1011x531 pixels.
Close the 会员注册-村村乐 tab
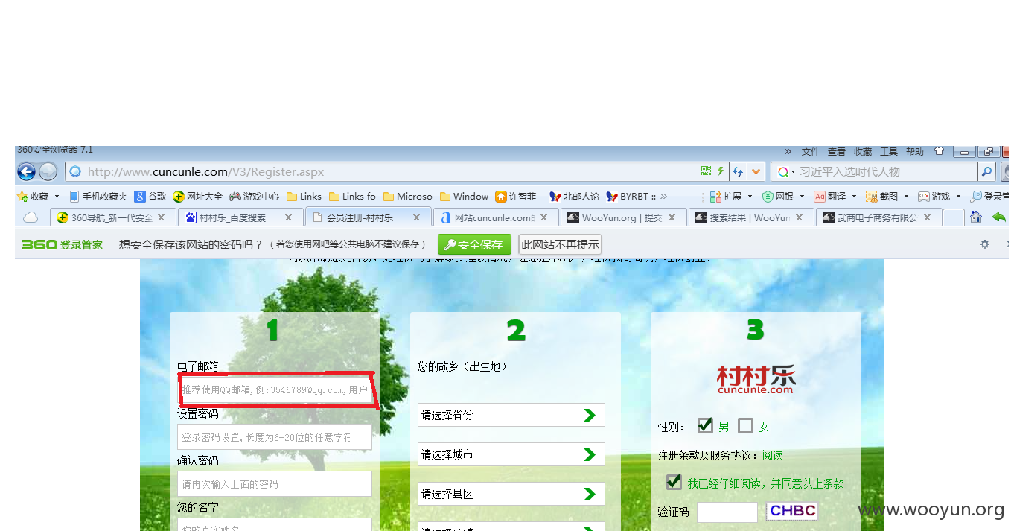(417, 217)
